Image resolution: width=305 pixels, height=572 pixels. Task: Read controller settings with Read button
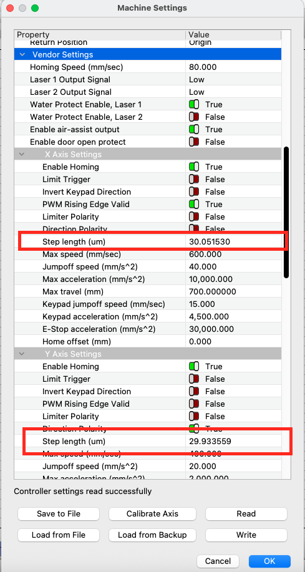pos(246,514)
